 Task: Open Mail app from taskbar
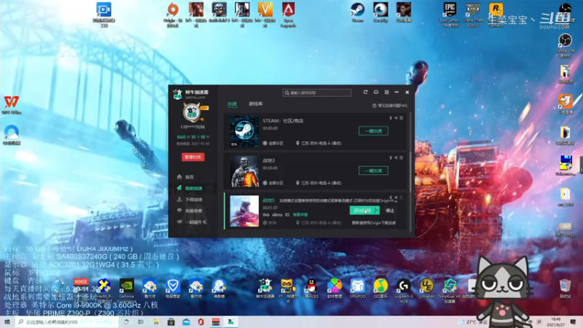[x=186, y=321]
